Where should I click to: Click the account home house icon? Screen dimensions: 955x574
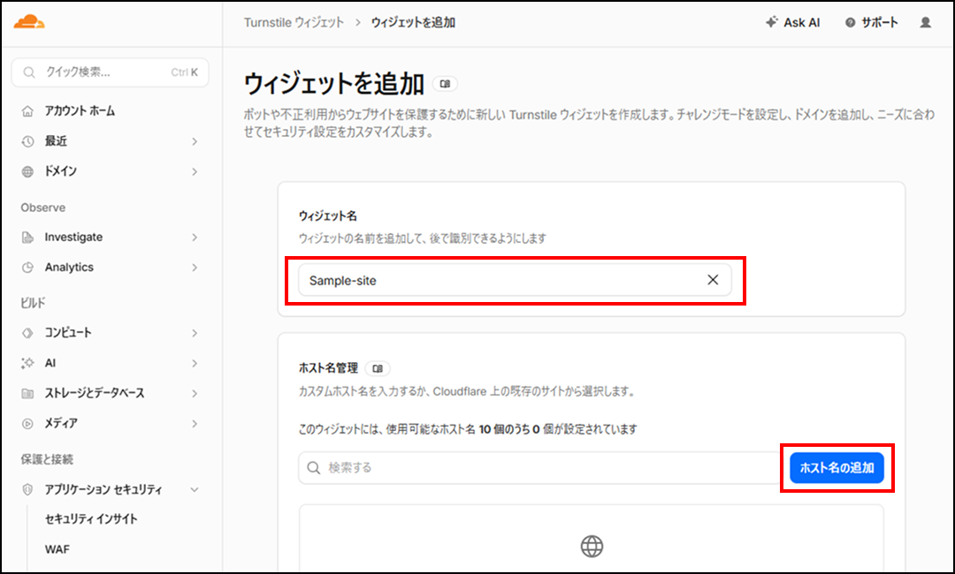[x=27, y=111]
